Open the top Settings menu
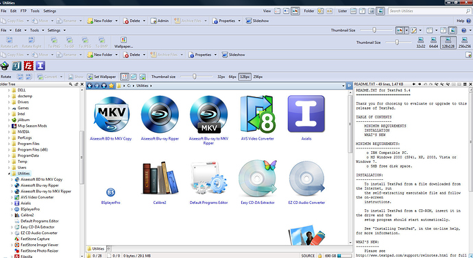The width and height of the screenshot is (473, 258). [x=49, y=11]
